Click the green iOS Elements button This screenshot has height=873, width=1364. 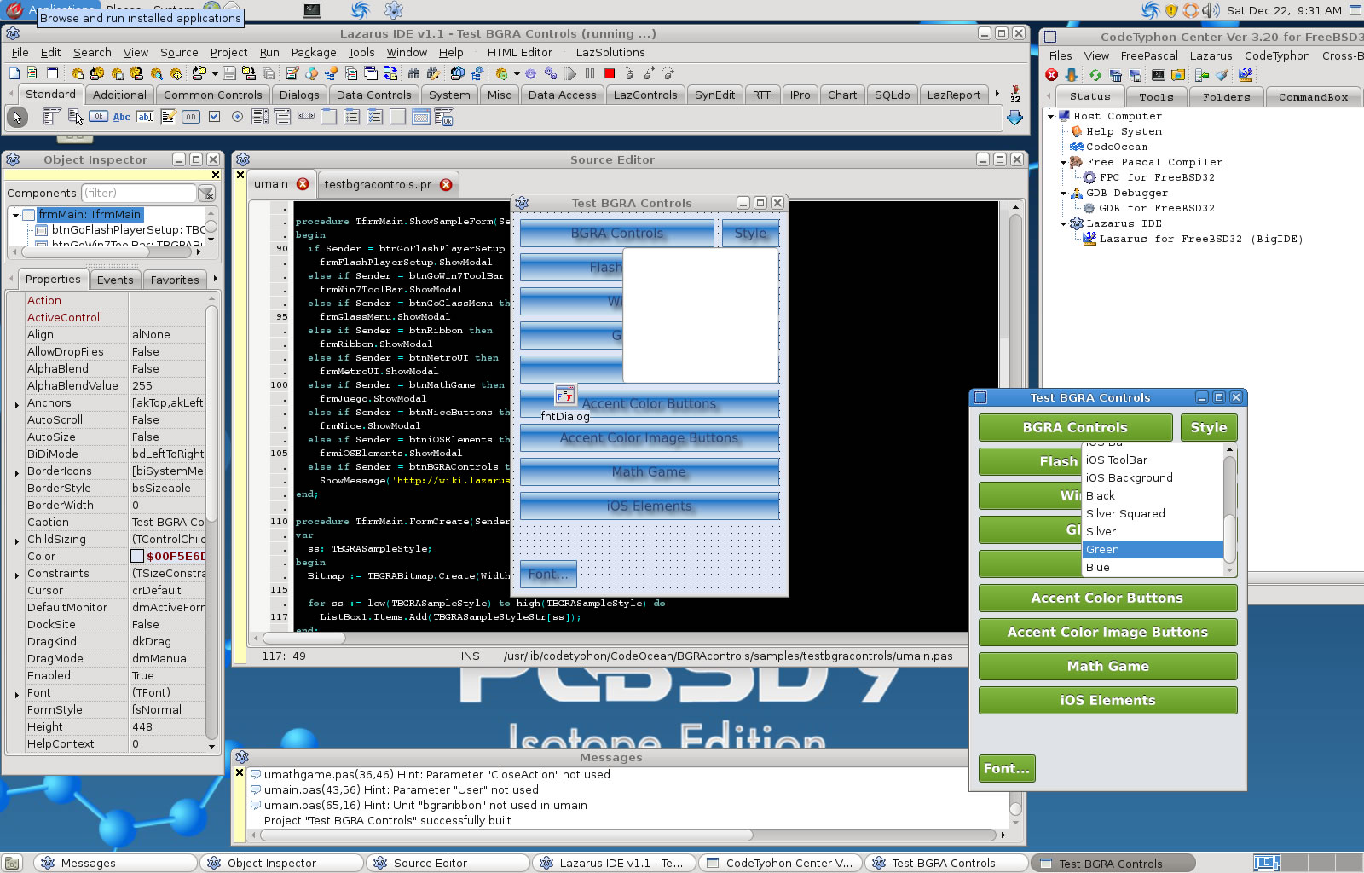pos(1107,700)
